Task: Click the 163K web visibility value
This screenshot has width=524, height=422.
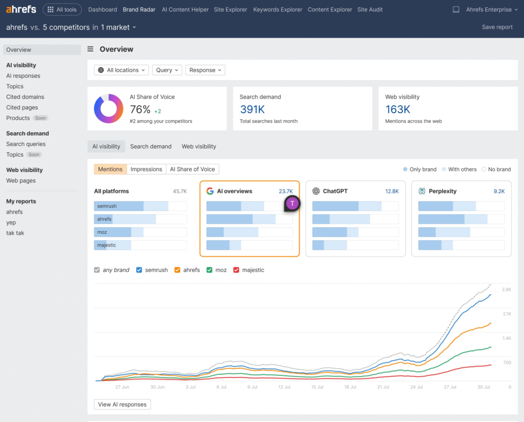Action: (398, 109)
